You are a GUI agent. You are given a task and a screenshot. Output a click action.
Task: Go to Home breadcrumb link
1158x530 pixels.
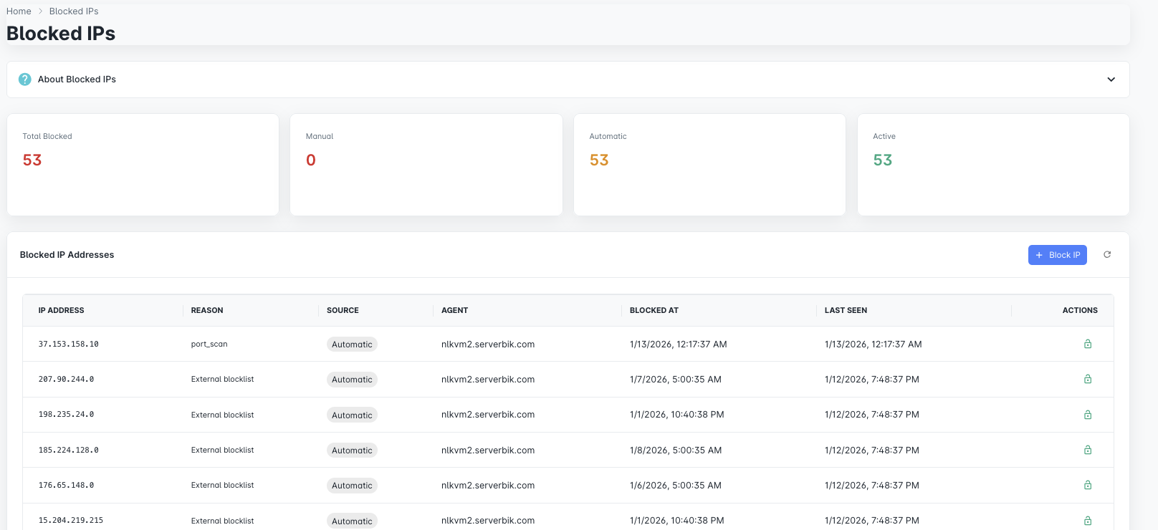coord(19,11)
